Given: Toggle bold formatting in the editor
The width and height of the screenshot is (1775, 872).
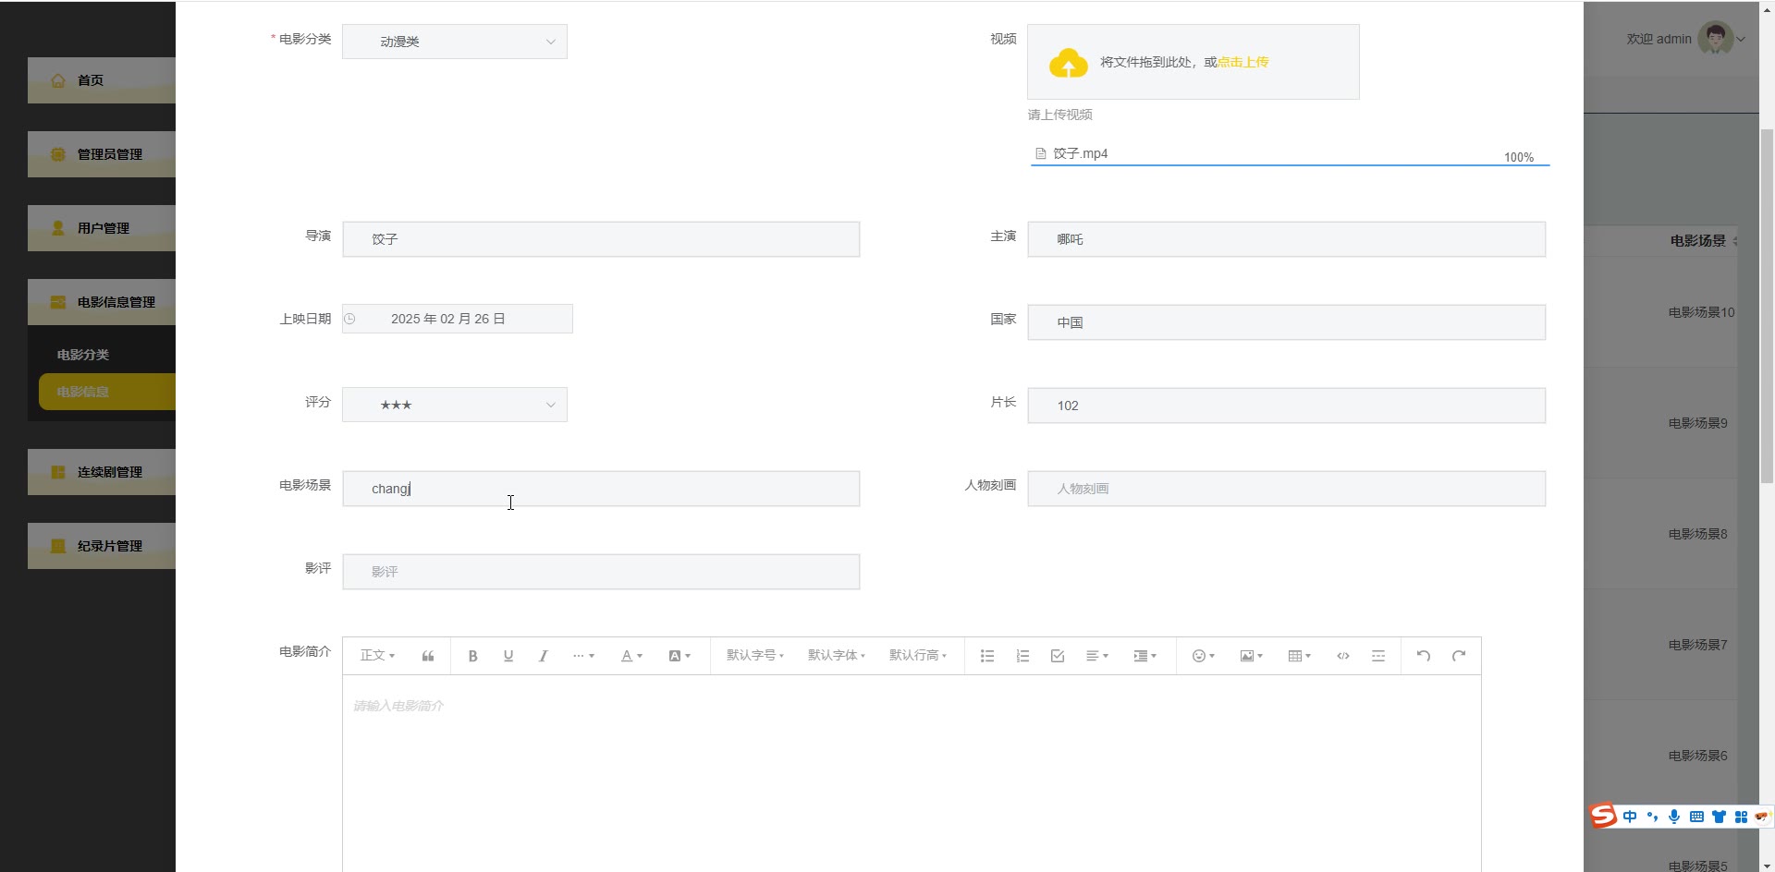Looking at the screenshot, I should coord(472,656).
